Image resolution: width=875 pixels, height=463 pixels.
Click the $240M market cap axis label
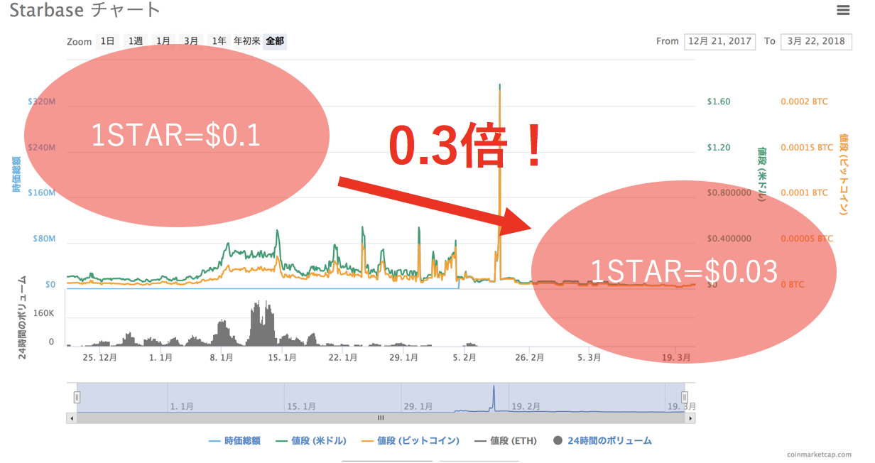(41, 147)
